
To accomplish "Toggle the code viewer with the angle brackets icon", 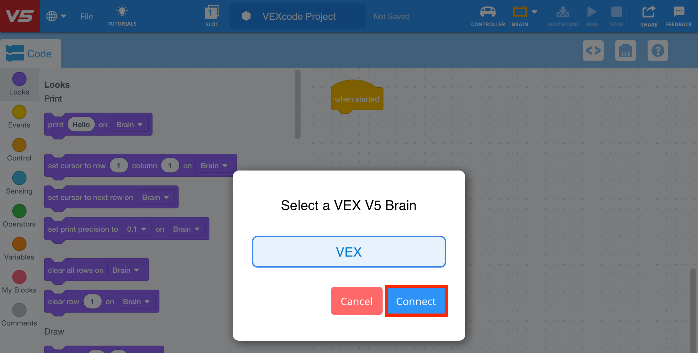I will point(593,50).
